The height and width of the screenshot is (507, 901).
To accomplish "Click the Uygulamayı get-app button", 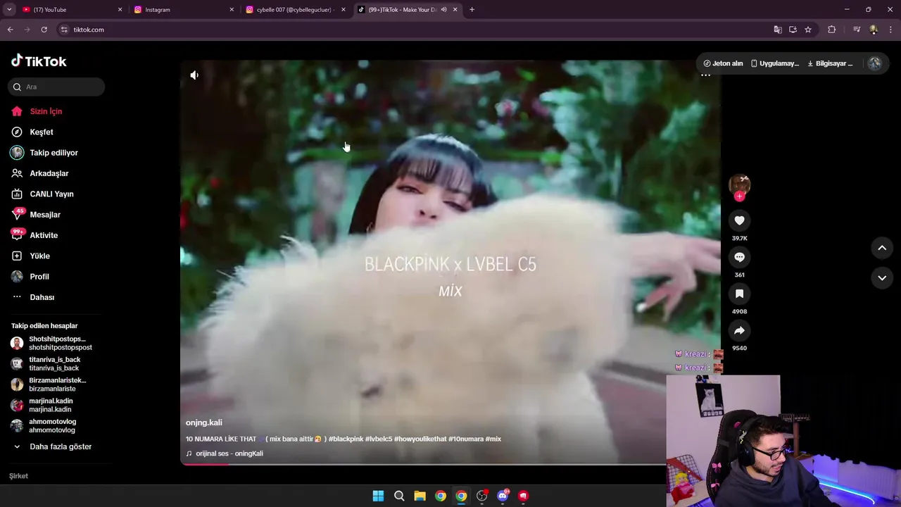I will click(x=774, y=63).
